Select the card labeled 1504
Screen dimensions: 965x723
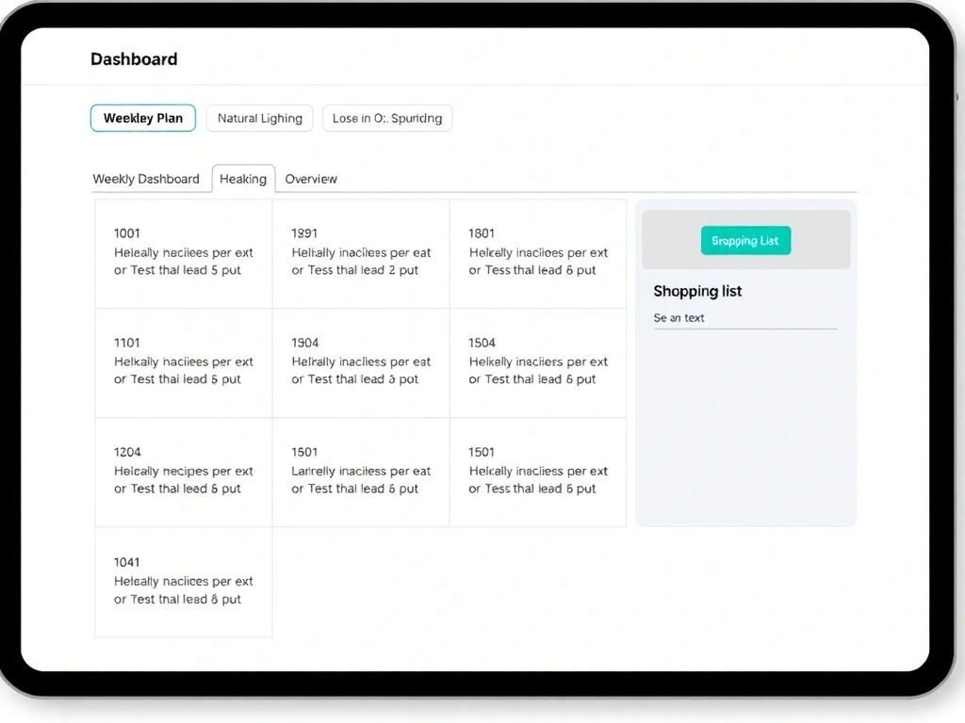538,362
